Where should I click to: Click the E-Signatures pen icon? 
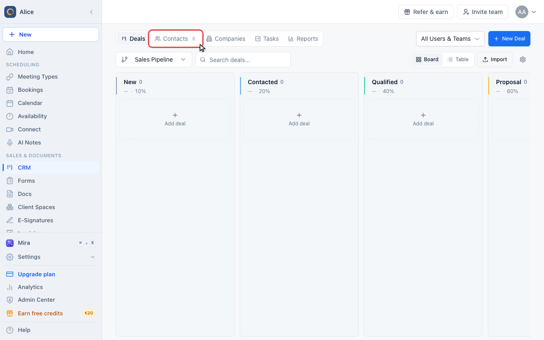[10, 220]
